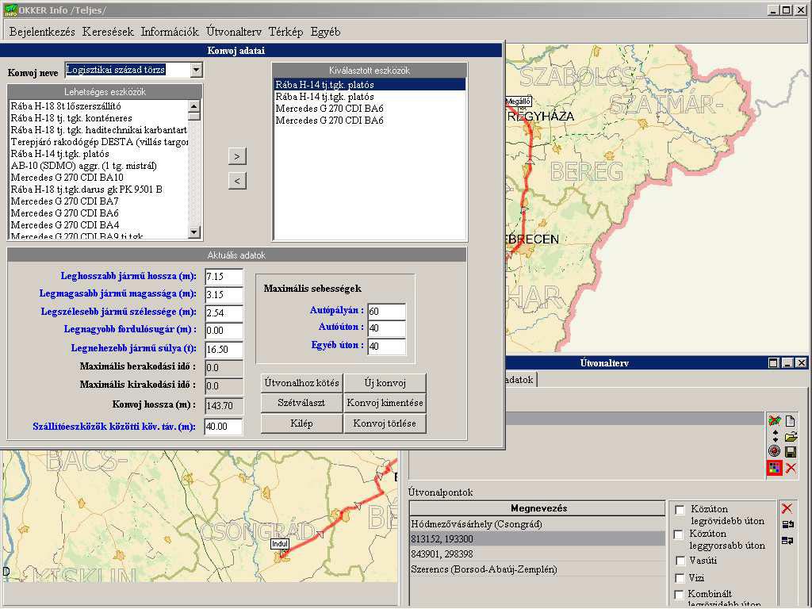Click scroll-up arrow of Lehetséges eszközök list
The image size is (812, 609).
coord(194,106)
